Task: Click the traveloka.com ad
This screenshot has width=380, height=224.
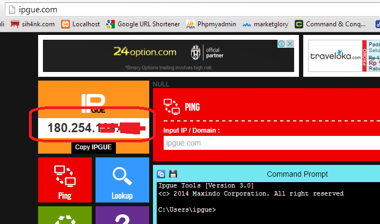Action: click(344, 56)
